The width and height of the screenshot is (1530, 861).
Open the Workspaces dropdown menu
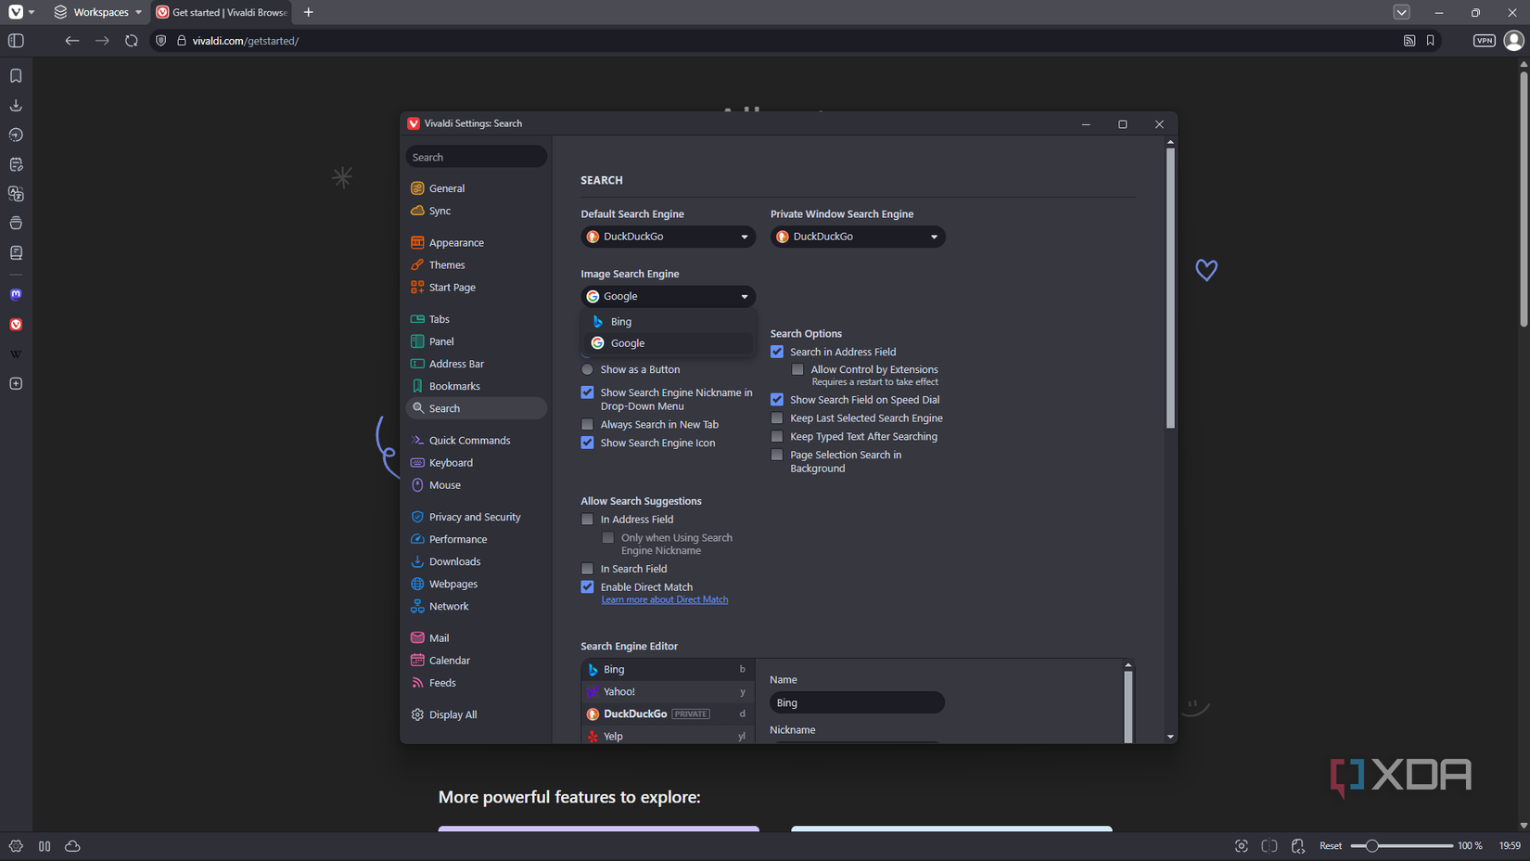point(98,12)
